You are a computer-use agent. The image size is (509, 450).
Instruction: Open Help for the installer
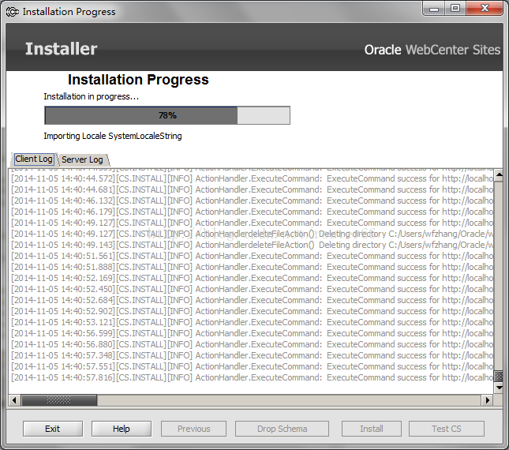[122, 429]
